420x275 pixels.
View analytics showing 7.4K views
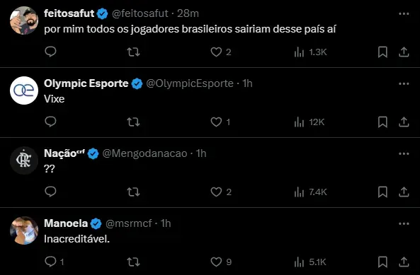[310, 192]
